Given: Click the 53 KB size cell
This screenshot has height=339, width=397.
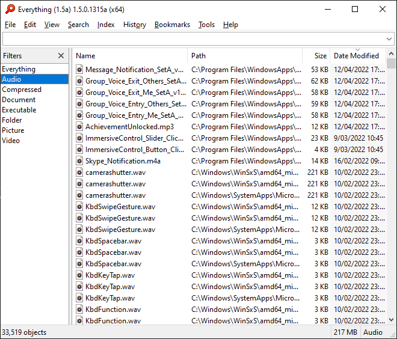Looking at the screenshot, I should [319, 69].
